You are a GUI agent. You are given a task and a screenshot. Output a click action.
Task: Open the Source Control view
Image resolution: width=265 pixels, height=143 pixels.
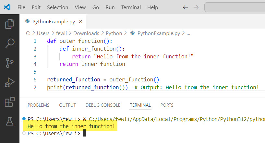[10, 63]
